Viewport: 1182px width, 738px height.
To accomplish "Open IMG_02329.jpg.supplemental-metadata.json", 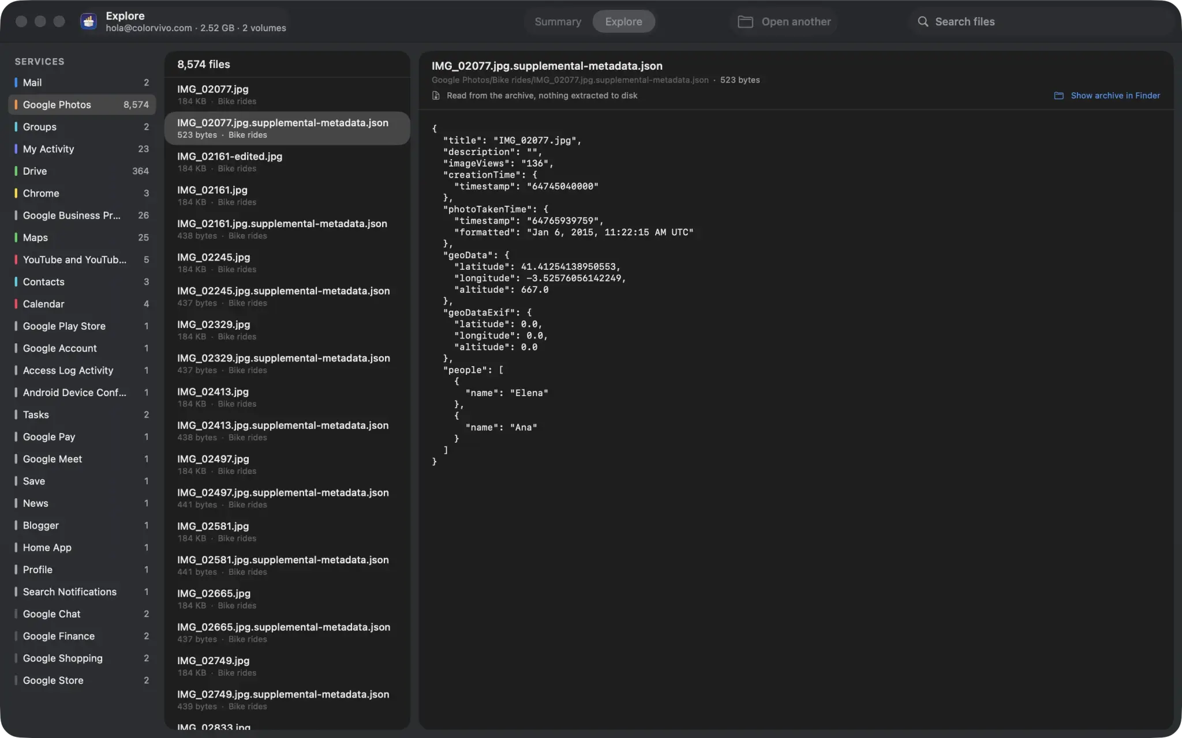I will (x=287, y=364).
